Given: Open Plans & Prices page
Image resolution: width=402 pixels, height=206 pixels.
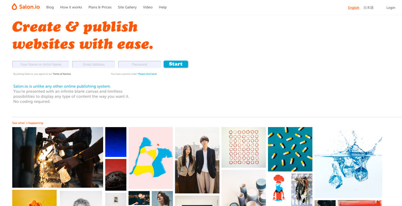Looking at the screenshot, I should (100, 8).
